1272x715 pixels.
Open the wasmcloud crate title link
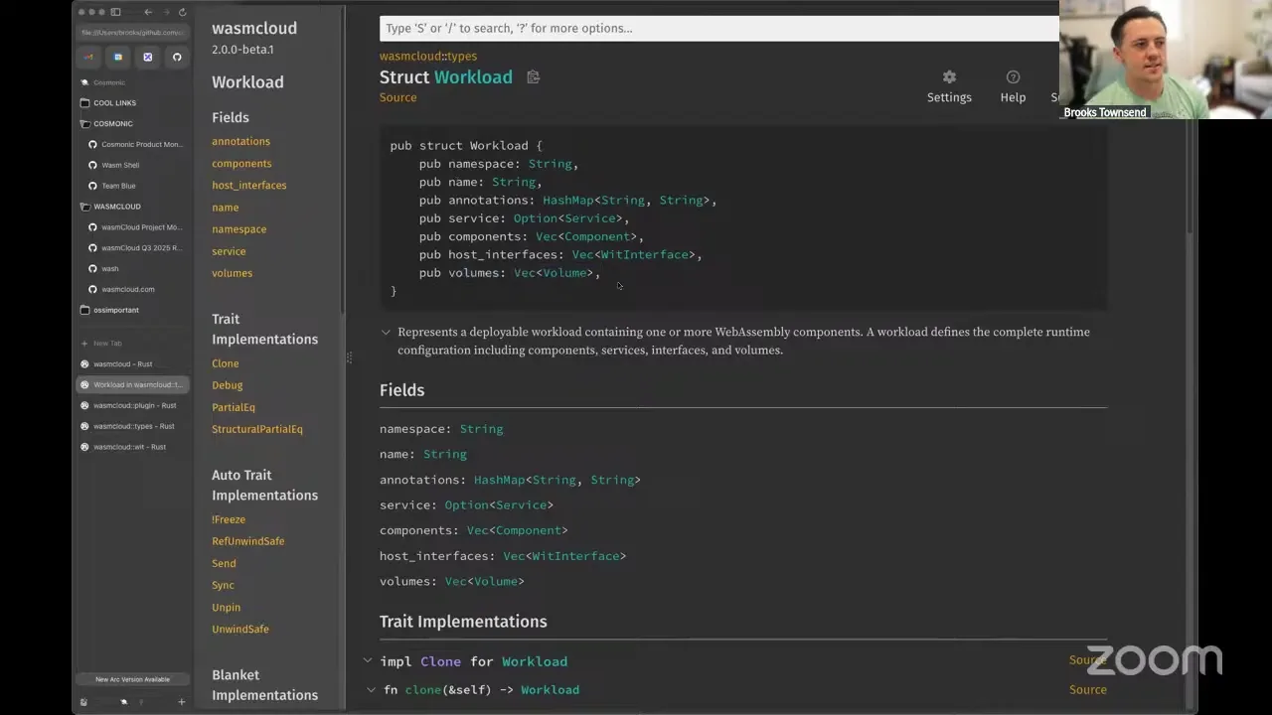(254, 28)
